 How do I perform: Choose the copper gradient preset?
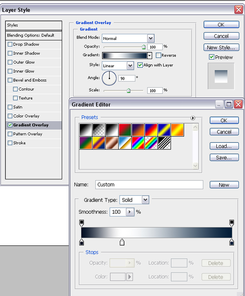(112, 143)
